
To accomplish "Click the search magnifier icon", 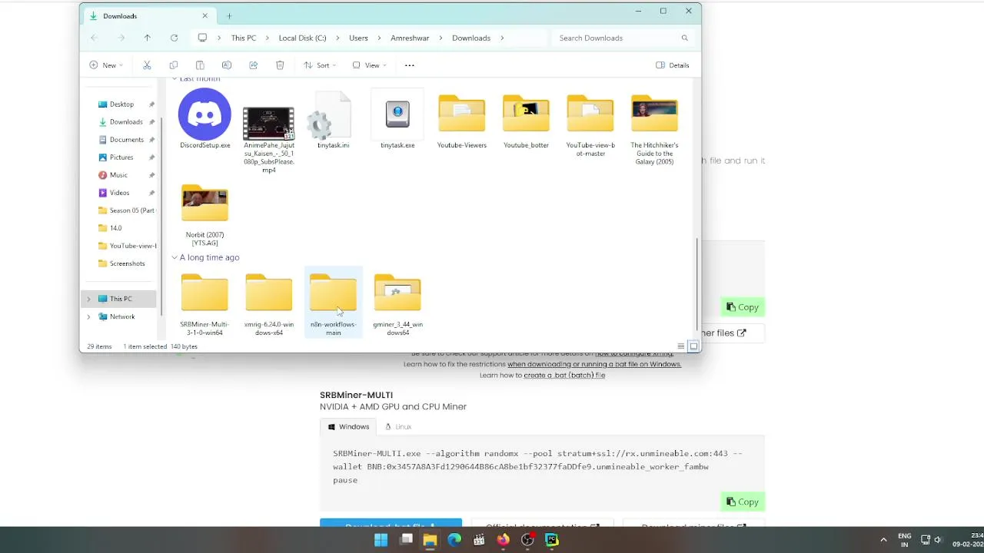I will click(684, 38).
